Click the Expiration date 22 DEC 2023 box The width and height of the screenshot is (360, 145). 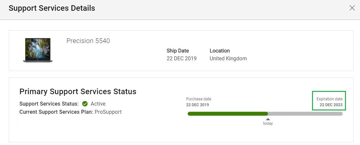[329, 101]
